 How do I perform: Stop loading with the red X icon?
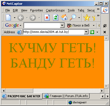point(47,18)
